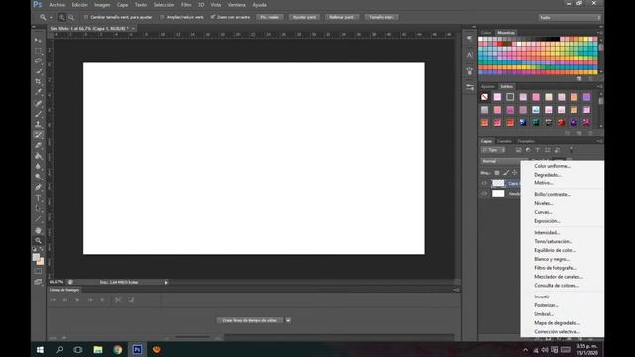Open the Character panel icon in dock
The height and width of the screenshot is (357, 635).
(469, 55)
